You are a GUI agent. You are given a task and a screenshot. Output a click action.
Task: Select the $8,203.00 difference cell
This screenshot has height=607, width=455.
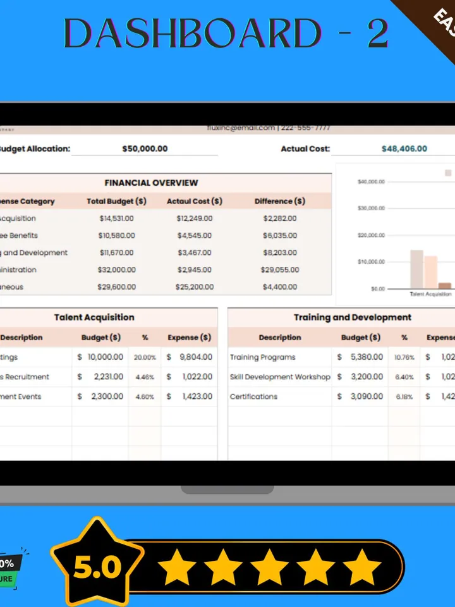280,253
